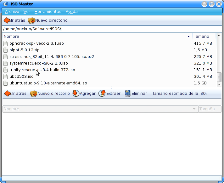Open the Archivo menu
Screen dimensions: 224x183
12,12
